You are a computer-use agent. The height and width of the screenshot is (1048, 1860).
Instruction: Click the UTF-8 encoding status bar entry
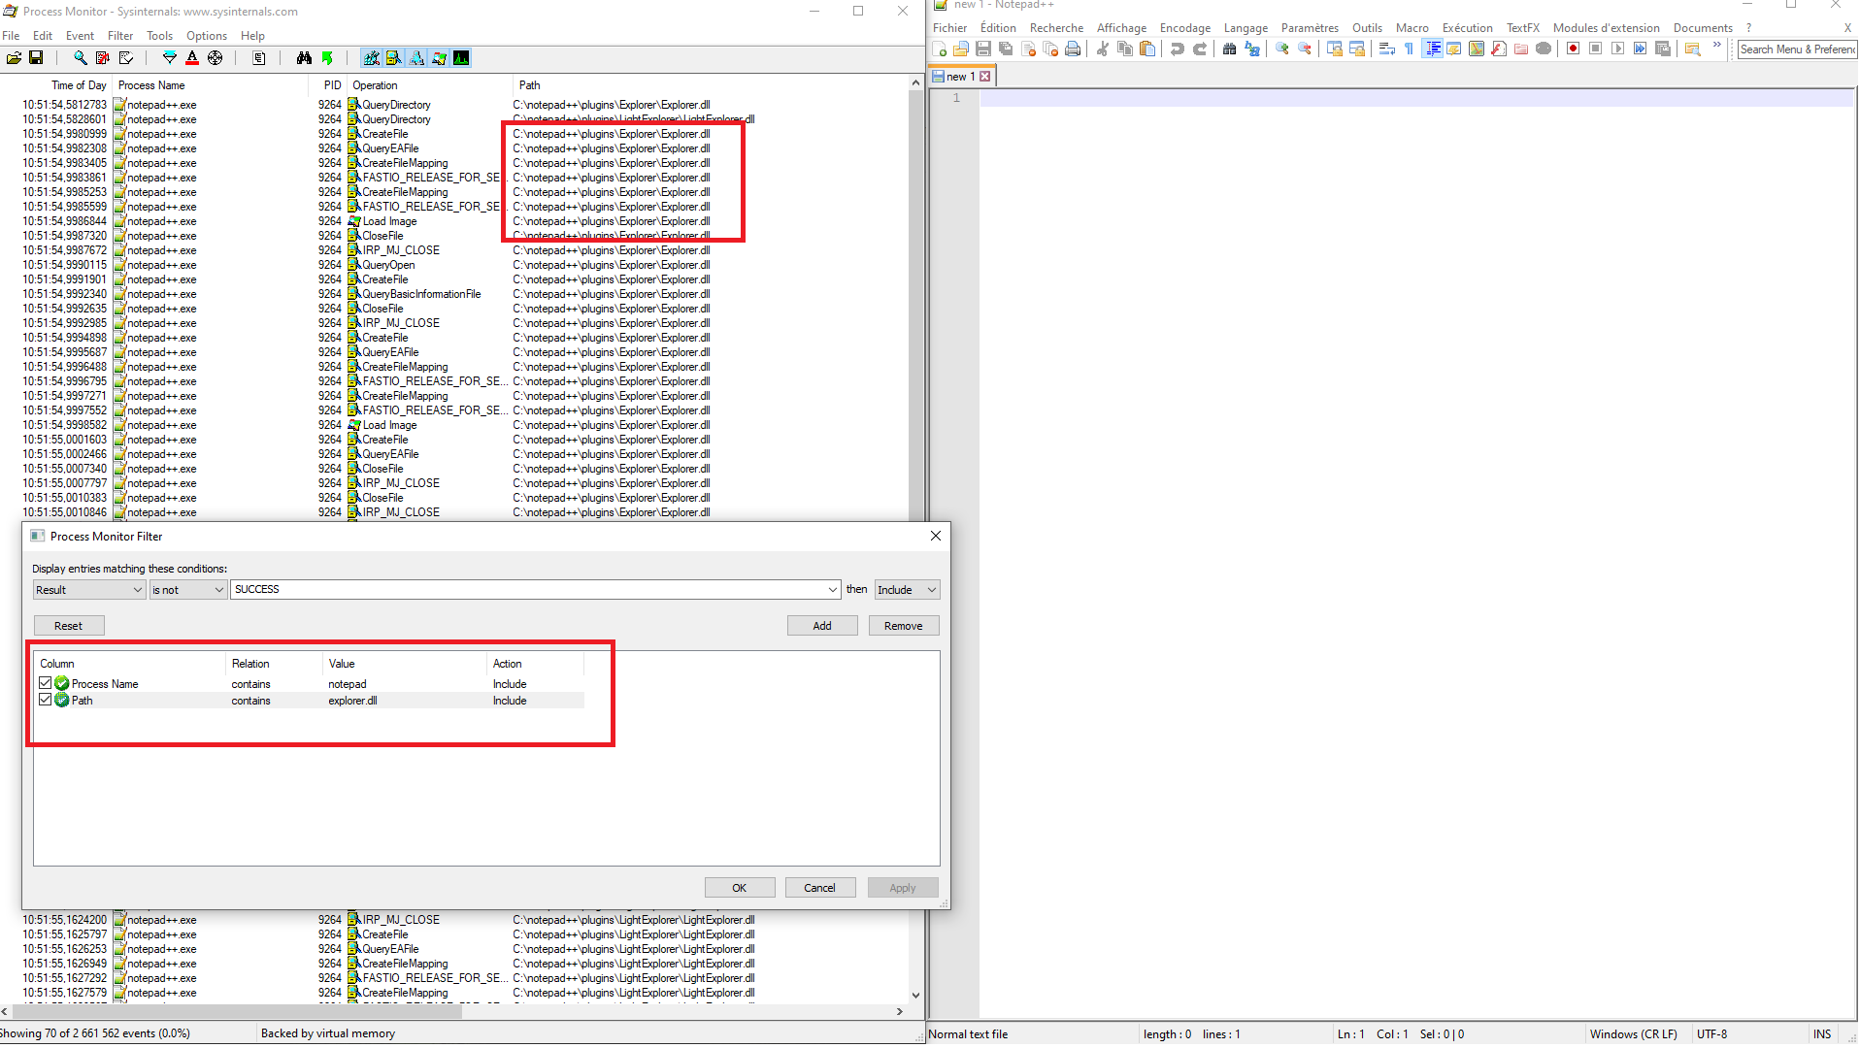1712,1034
